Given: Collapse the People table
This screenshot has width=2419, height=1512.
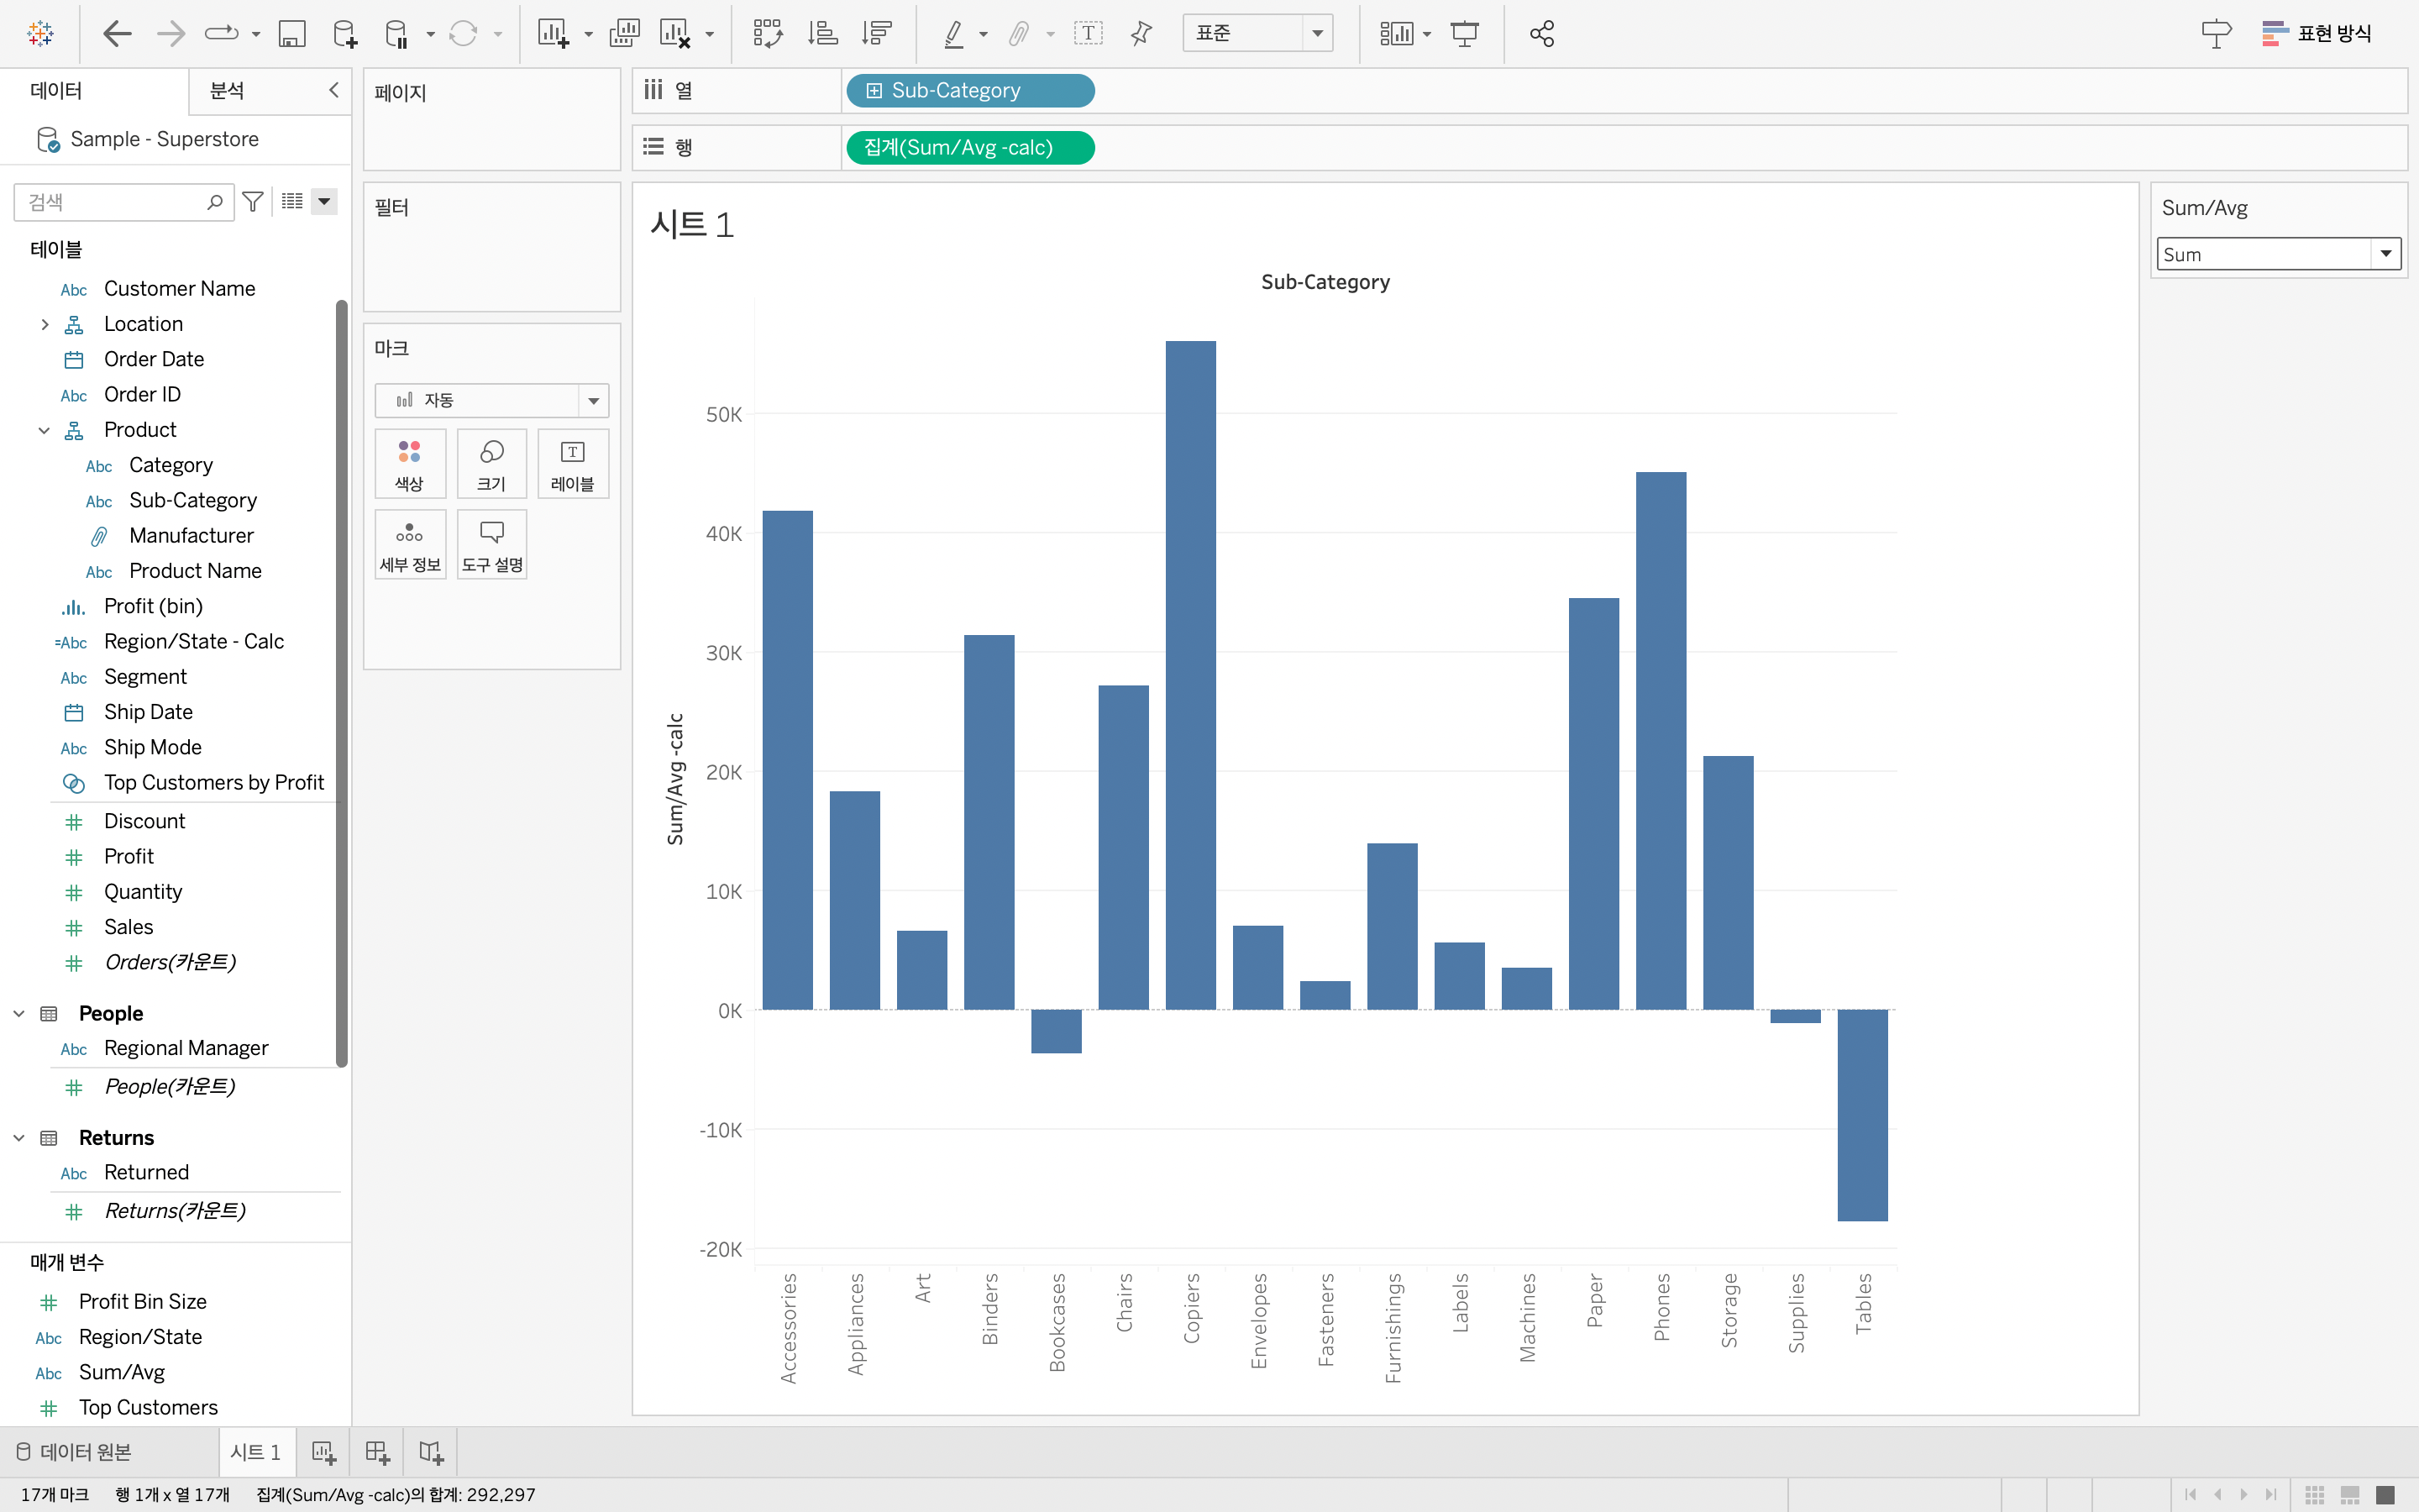Looking at the screenshot, I should (x=19, y=1014).
